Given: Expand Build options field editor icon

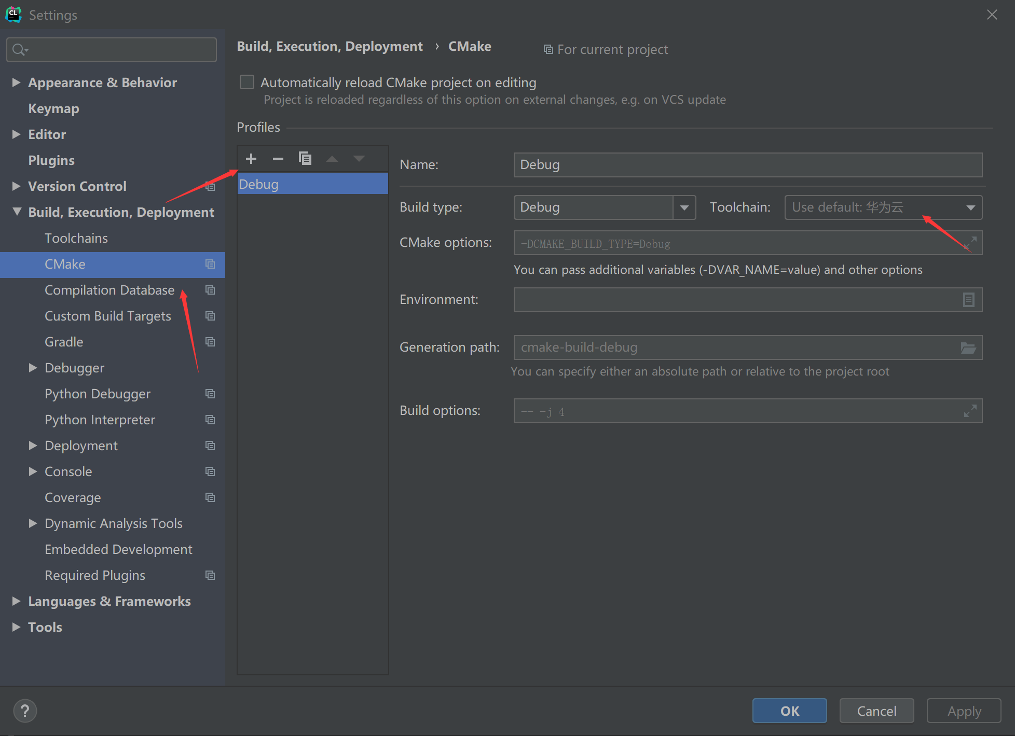Looking at the screenshot, I should [970, 410].
